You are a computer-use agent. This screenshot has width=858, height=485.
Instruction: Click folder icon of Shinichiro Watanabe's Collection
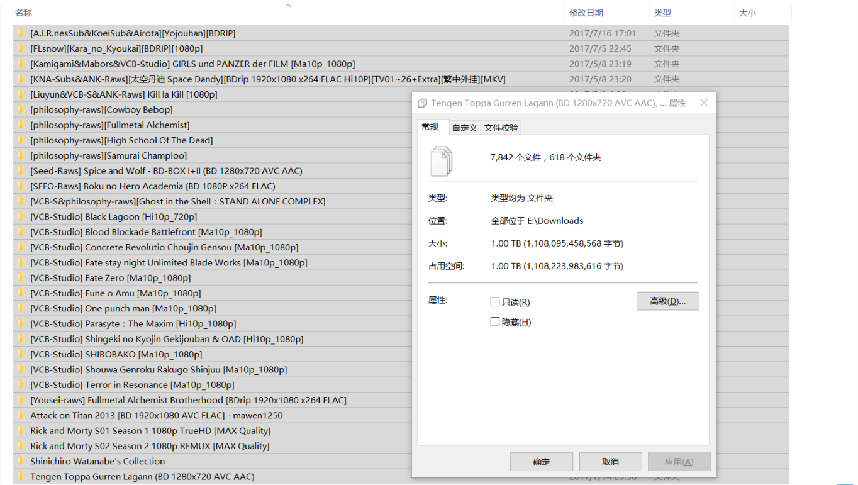point(21,461)
